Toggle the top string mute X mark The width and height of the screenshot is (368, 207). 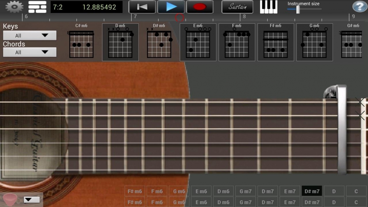[x=360, y=102]
